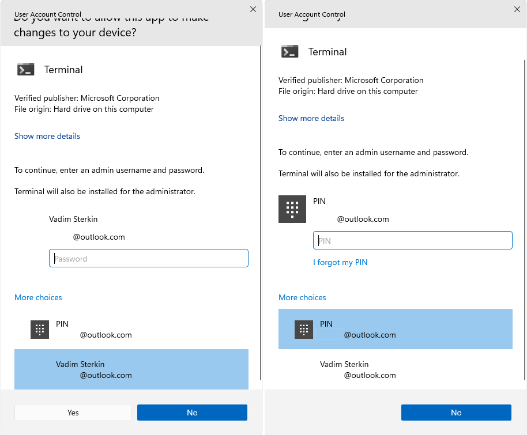
Task: Click "Terminal" app name in PIN dialog
Action: pos(328,52)
